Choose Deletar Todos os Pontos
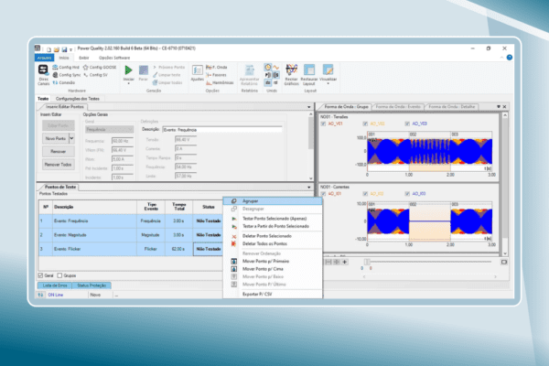 [x=273, y=243]
